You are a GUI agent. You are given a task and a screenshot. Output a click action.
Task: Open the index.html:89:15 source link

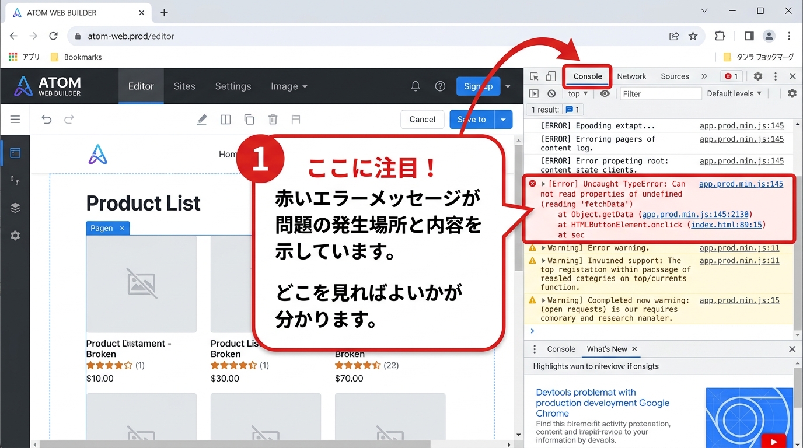click(728, 225)
